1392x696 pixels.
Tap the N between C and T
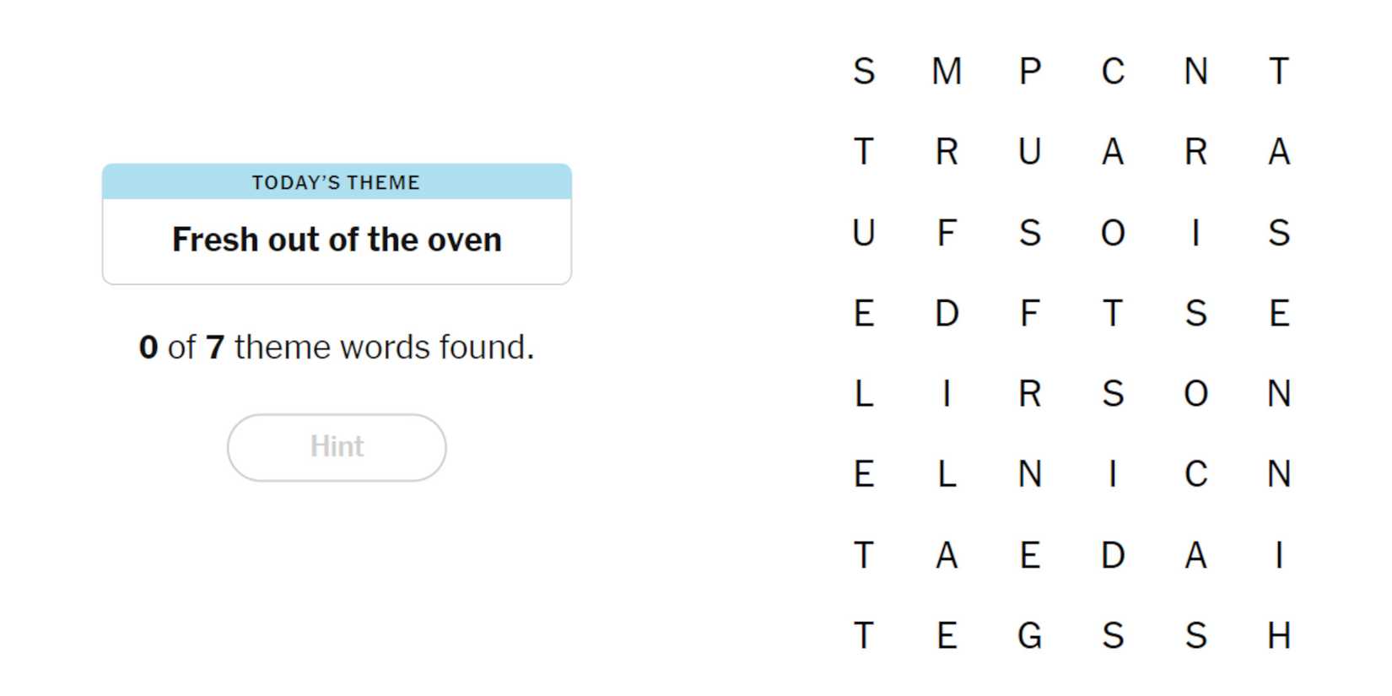1195,71
